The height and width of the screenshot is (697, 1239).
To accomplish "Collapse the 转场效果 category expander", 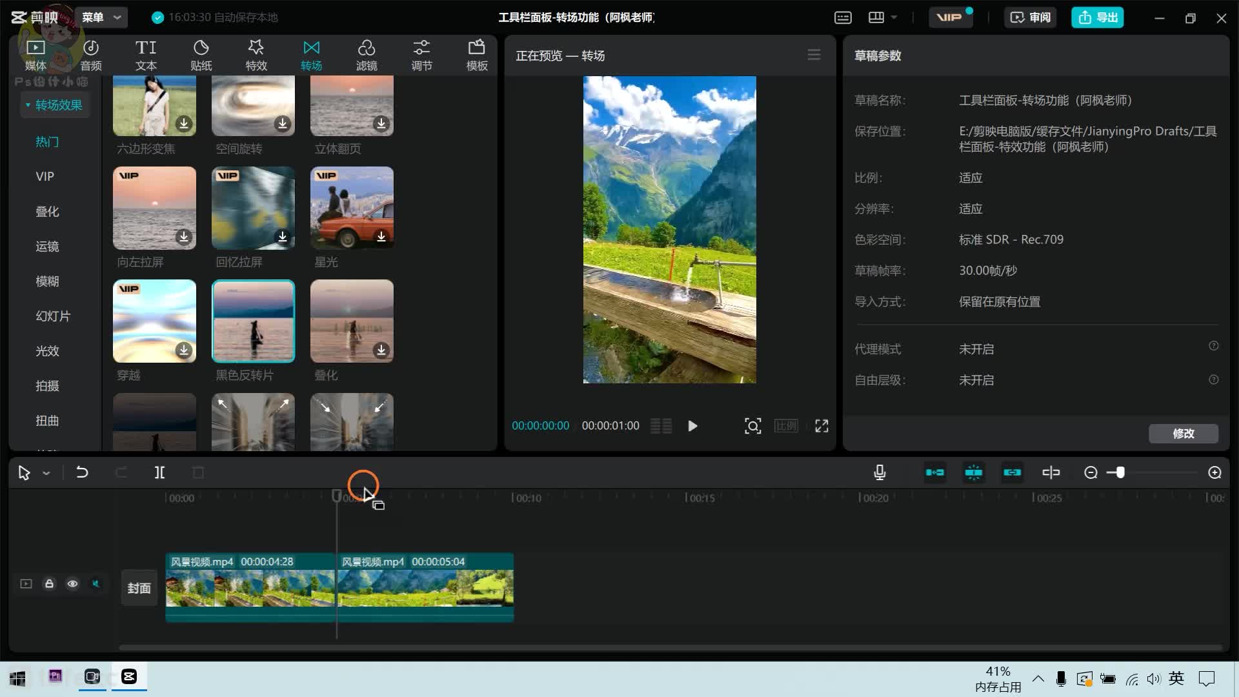I will pyautogui.click(x=28, y=105).
